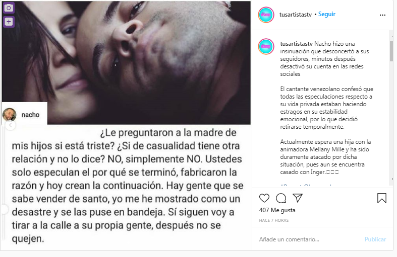
Task: Open the tusartistastv username in the caption
Action: (296, 44)
